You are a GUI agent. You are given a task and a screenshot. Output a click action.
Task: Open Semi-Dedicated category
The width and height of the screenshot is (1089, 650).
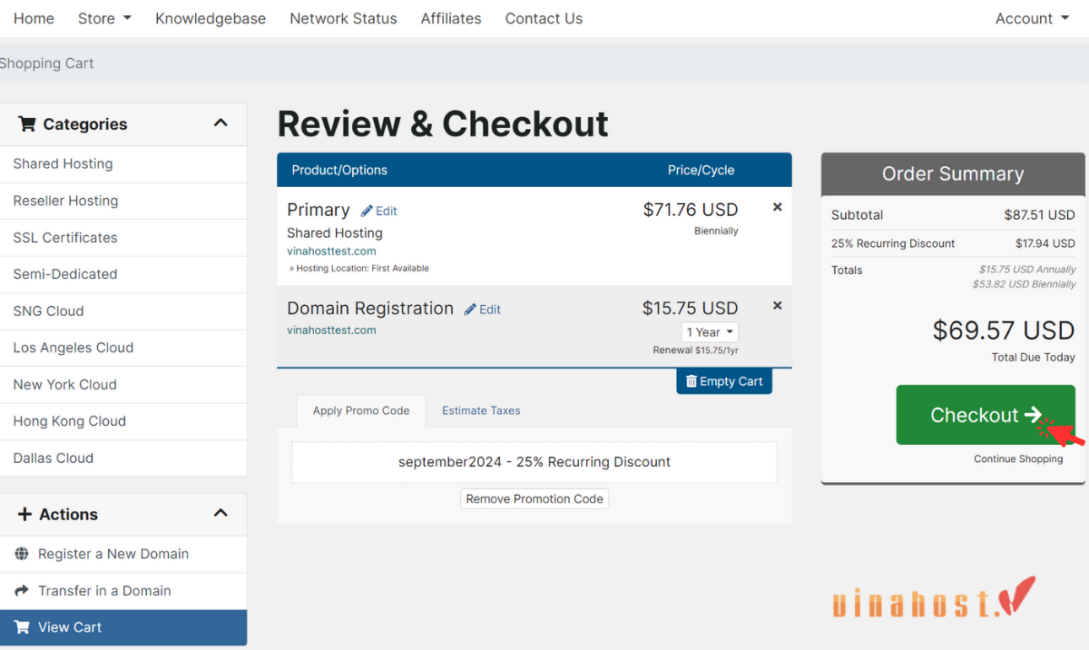coord(123,274)
